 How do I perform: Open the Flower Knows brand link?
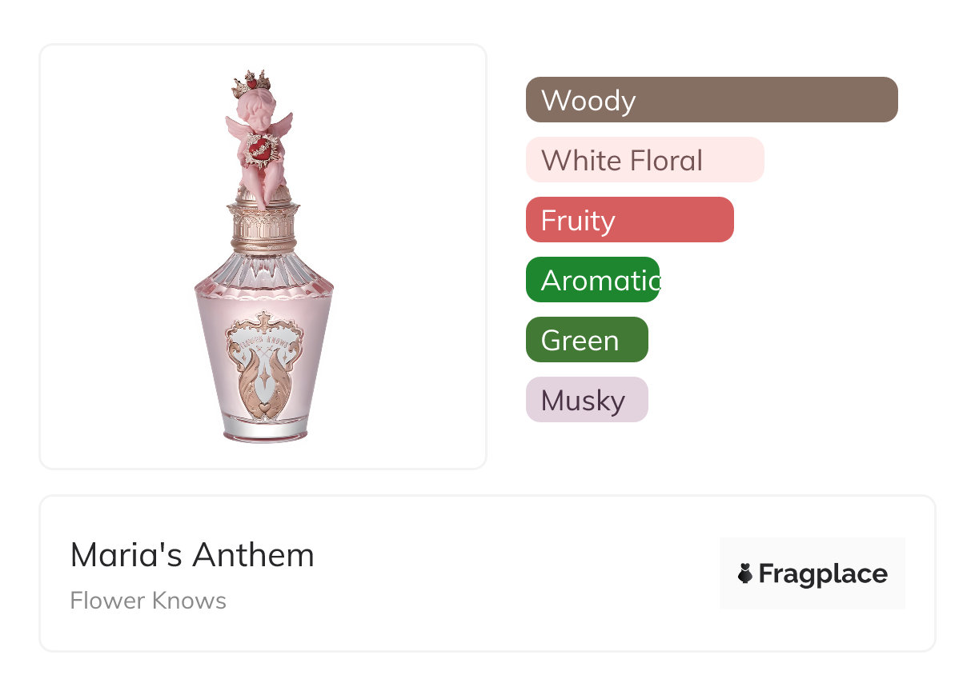point(148,601)
